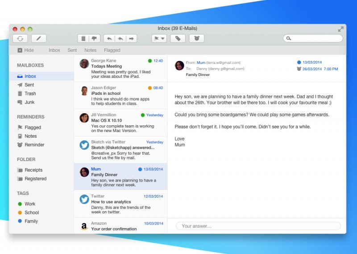Add a tag using the tag icon
Screen dimensions: 357x254
pos(178,38)
